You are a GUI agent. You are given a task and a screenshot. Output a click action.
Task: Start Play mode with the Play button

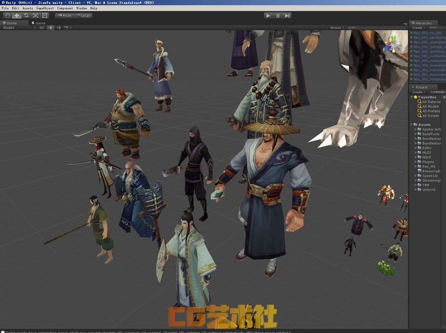click(x=268, y=16)
